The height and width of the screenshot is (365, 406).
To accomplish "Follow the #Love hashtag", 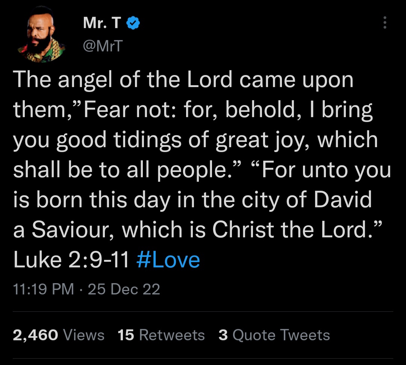I will (168, 260).
